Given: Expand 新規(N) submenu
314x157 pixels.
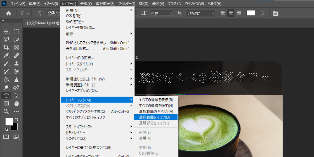Looking at the screenshot, I should point(97,10).
